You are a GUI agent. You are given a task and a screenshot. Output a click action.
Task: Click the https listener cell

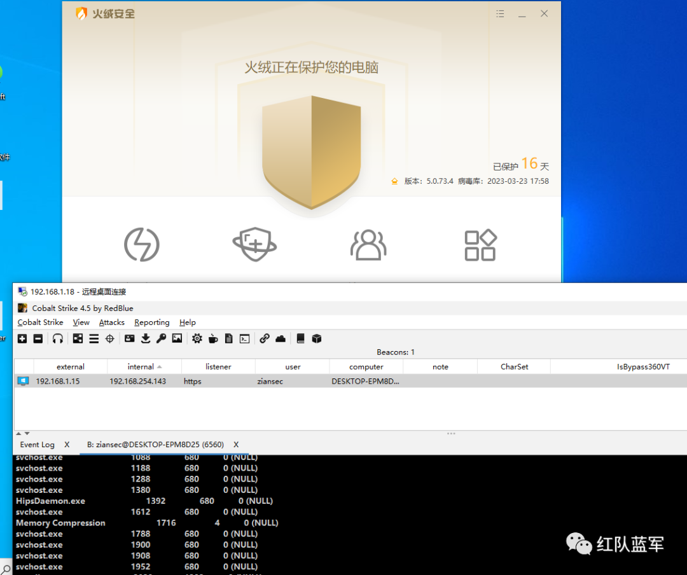[192, 381]
